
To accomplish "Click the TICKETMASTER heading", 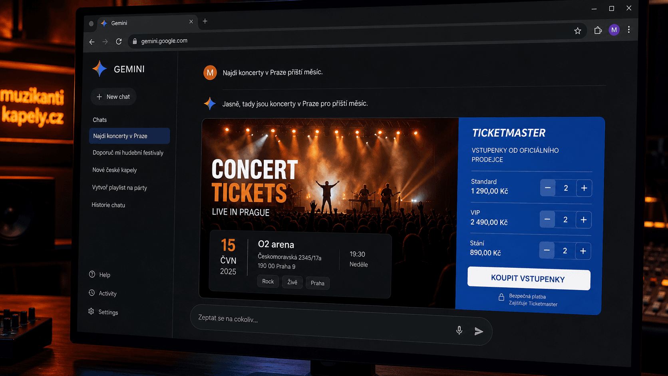I will click(x=509, y=133).
